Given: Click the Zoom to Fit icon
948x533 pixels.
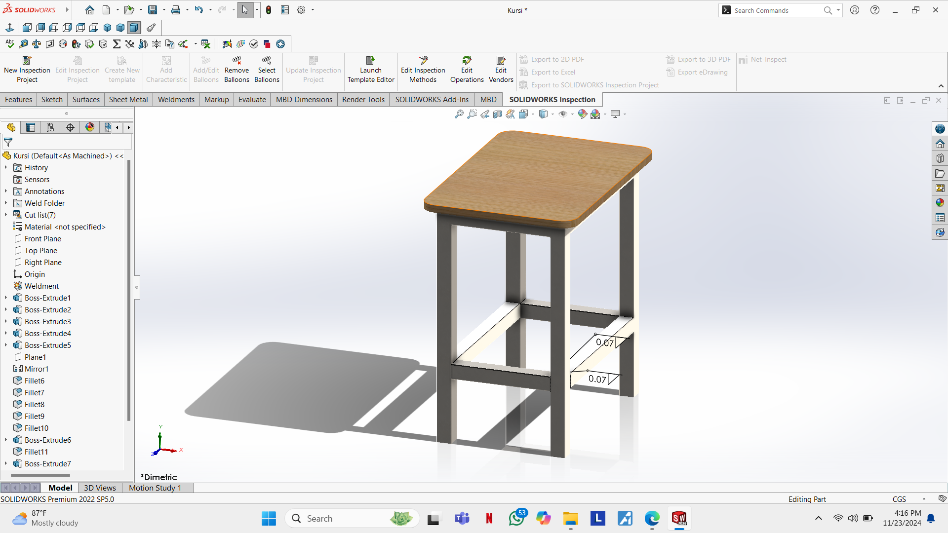Looking at the screenshot, I should [459, 114].
